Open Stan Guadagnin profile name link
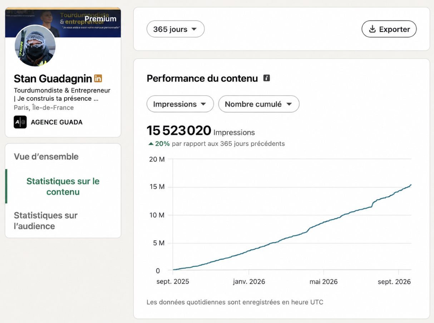This screenshot has height=323, width=434. pyautogui.click(x=53, y=78)
